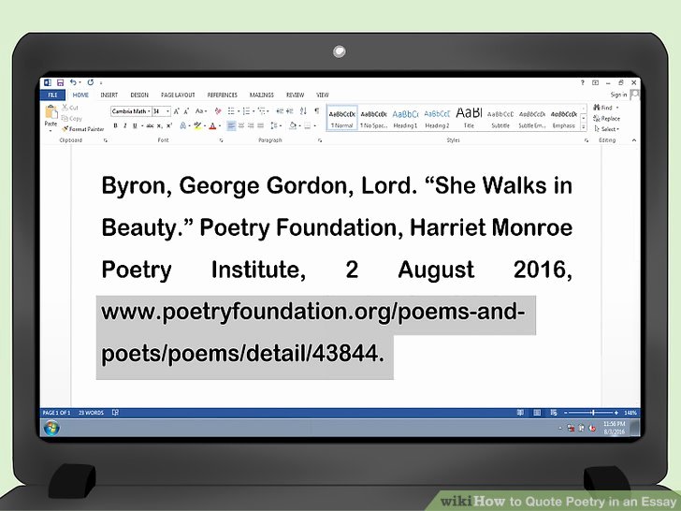Open the Font dialog launcher

222,140
